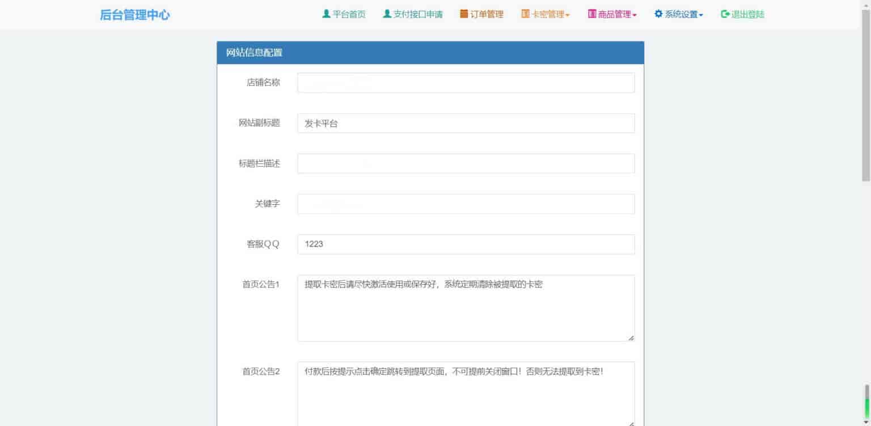Click the 客服QQ field containing 1223
The width and height of the screenshot is (871, 426).
click(466, 244)
